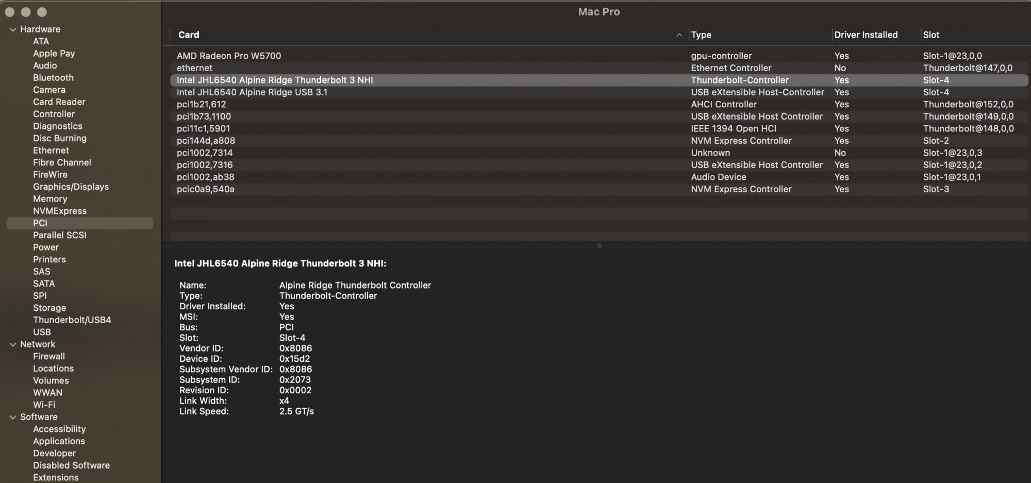The image size is (1031, 483).
Task: Select the pci11c1,5901 FireWire card row
Action: coord(599,128)
